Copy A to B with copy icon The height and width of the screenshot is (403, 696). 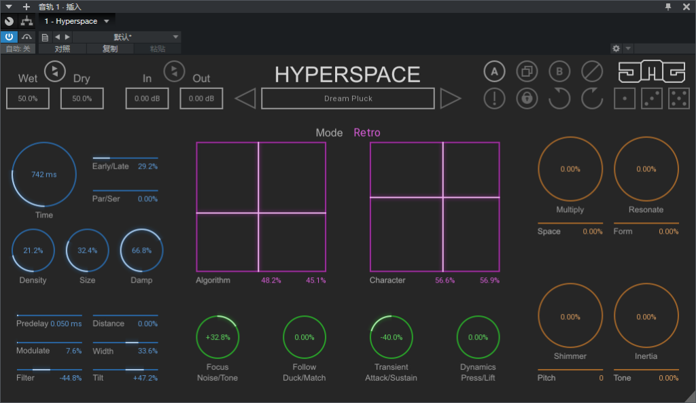[x=527, y=71]
